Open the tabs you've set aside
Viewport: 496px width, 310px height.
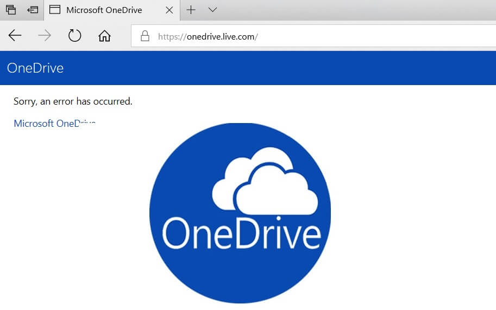click(11, 10)
